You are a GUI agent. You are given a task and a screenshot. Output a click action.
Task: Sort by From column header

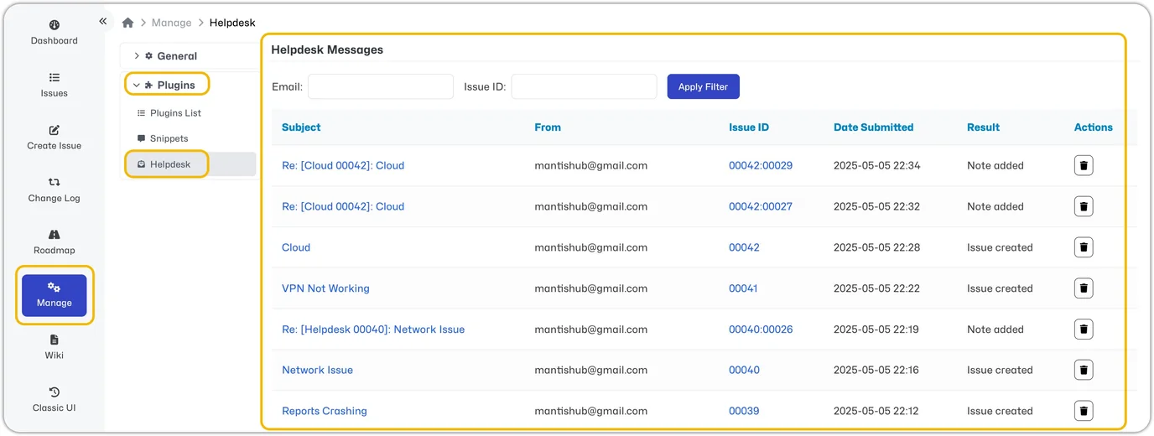click(548, 127)
